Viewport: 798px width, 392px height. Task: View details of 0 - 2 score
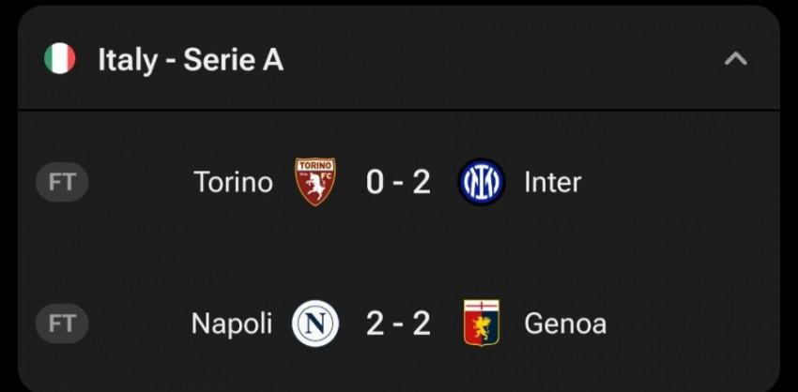tap(398, 183)
